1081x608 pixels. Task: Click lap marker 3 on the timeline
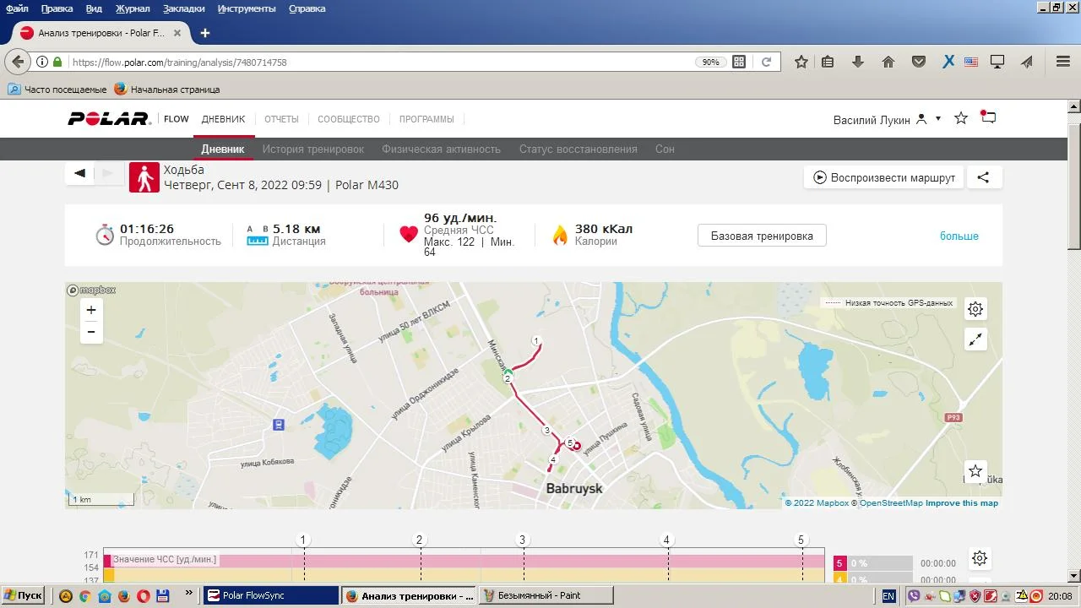[522, 540]
